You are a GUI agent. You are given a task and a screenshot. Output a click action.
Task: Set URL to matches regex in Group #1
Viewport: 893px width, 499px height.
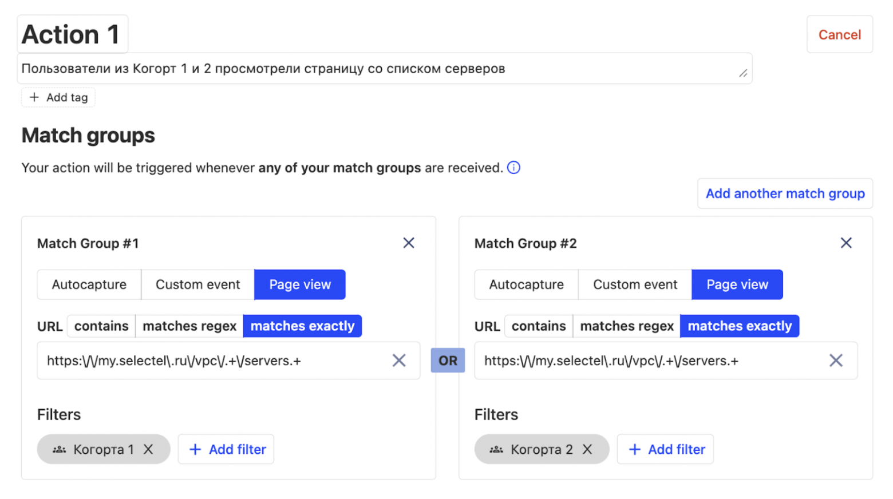tap(189, 326)
